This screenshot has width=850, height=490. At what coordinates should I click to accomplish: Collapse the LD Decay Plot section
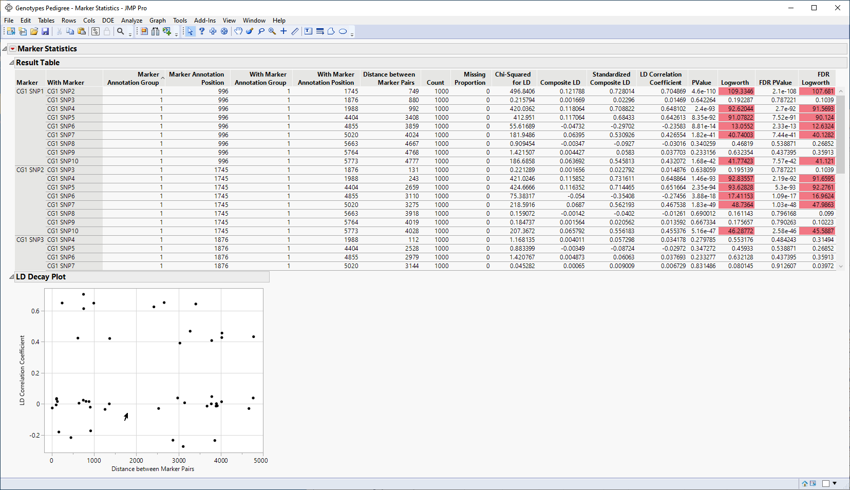coord(11,276)
